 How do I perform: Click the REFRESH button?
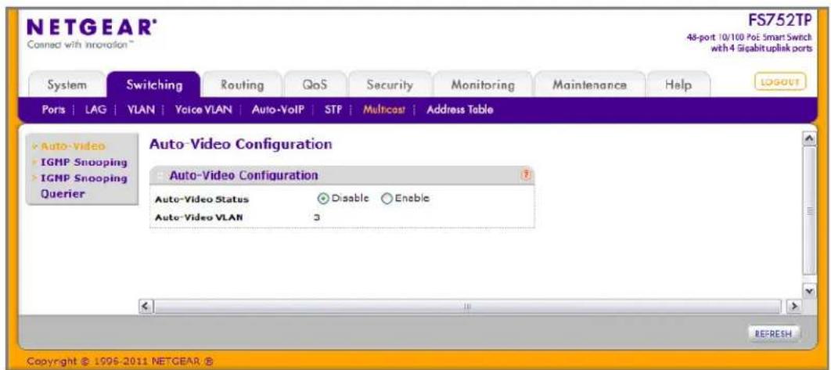tap(773, 334)
